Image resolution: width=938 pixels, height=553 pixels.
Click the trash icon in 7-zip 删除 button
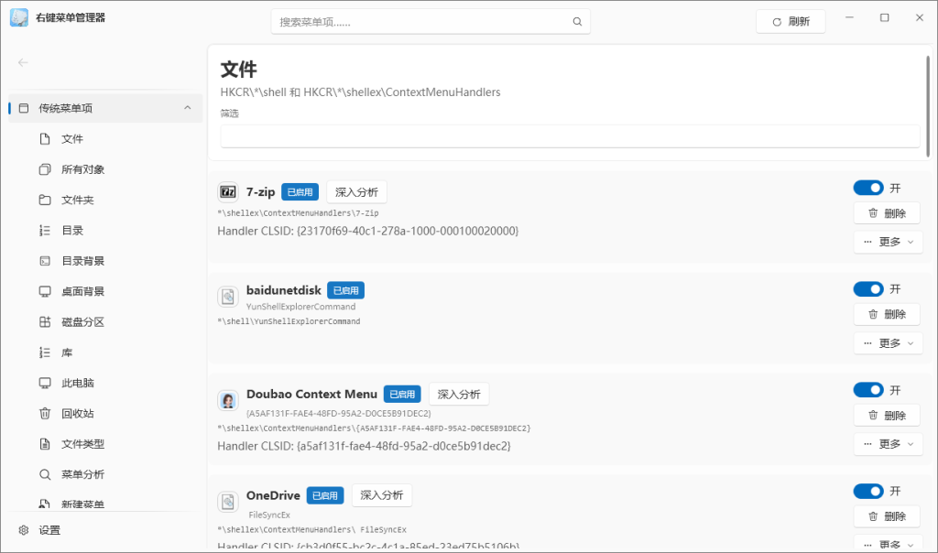pyautogui.click(x=873, y=212)
